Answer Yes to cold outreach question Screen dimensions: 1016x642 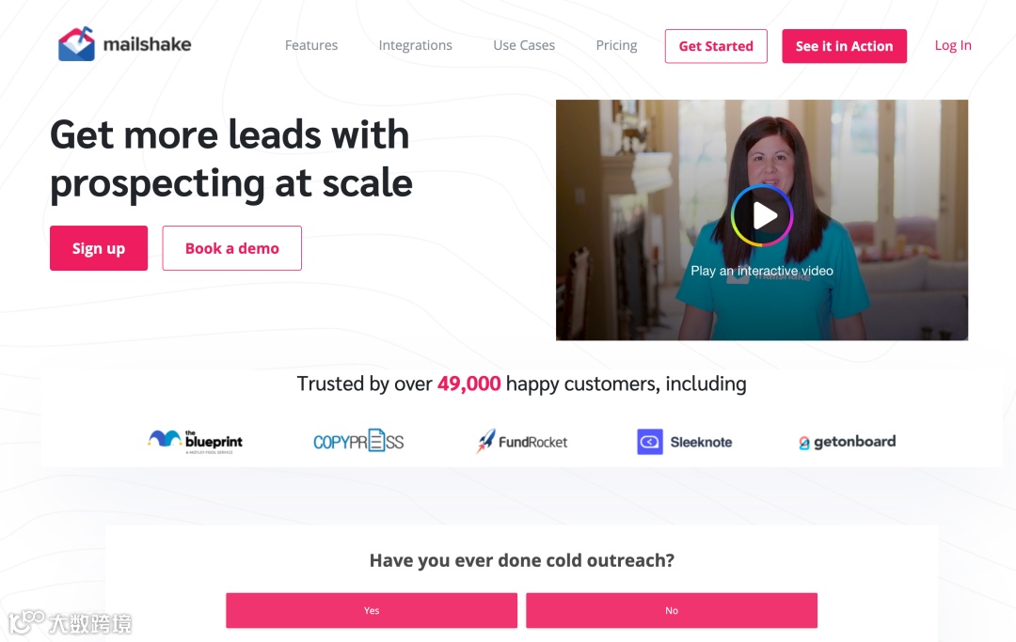click(x=372, y=610)
